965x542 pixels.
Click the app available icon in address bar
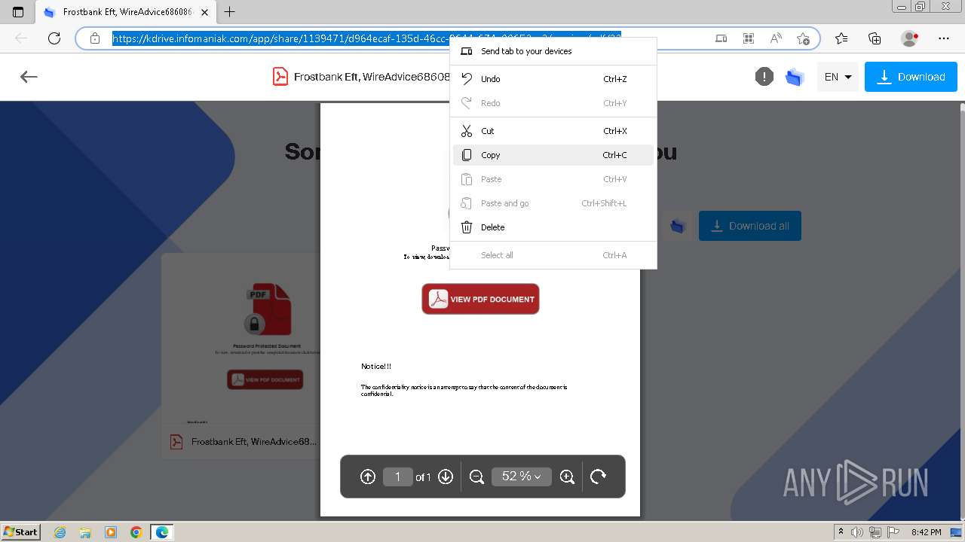coord(721,38)
